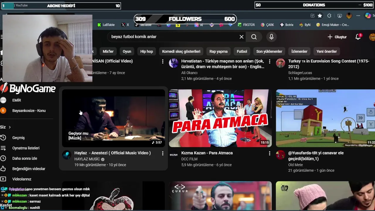Screen dimensions: 375x211
Task: Open DCC FILM channel avatar
Action: point(173,155)
